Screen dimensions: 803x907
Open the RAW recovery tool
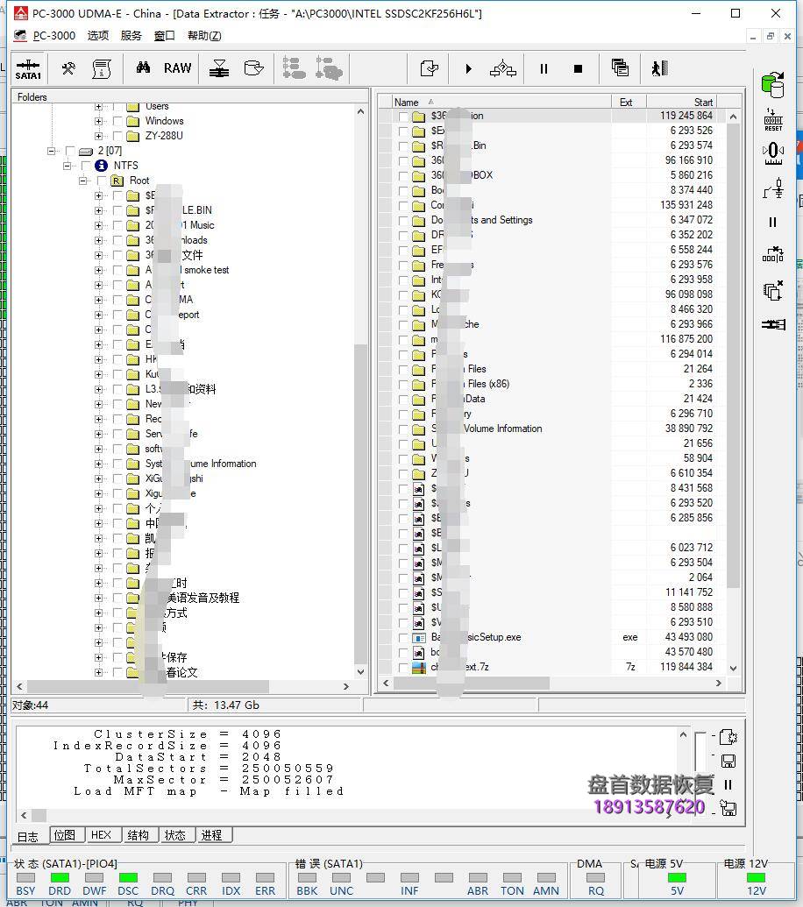(177, 68)
